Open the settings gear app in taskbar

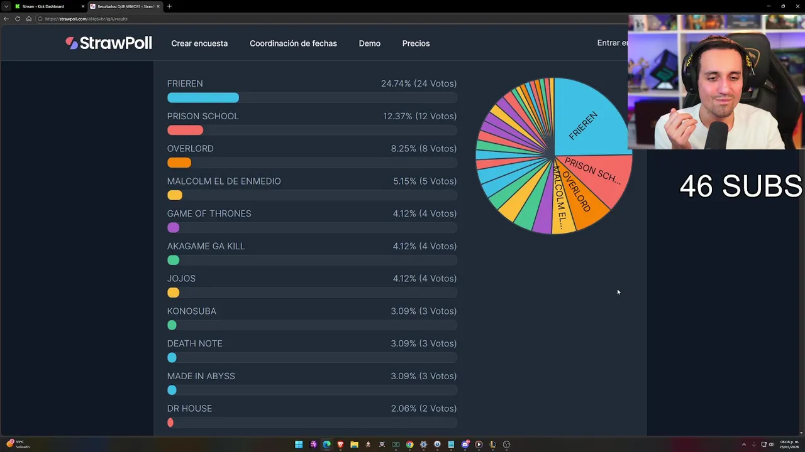[423, 444]
